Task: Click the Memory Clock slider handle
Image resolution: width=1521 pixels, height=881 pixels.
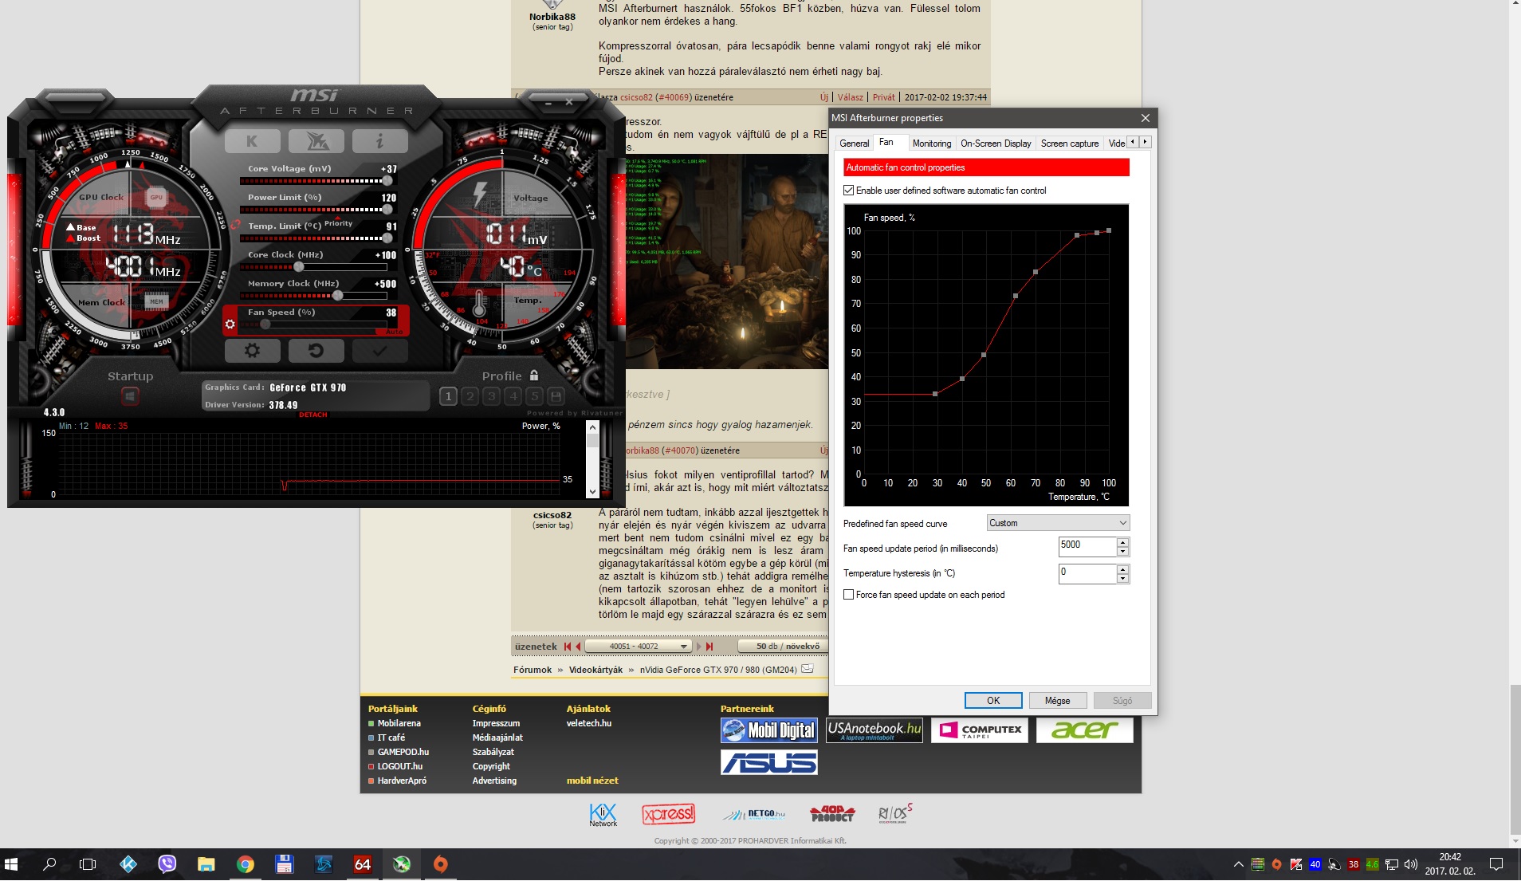Action: (x=338, y=296)
